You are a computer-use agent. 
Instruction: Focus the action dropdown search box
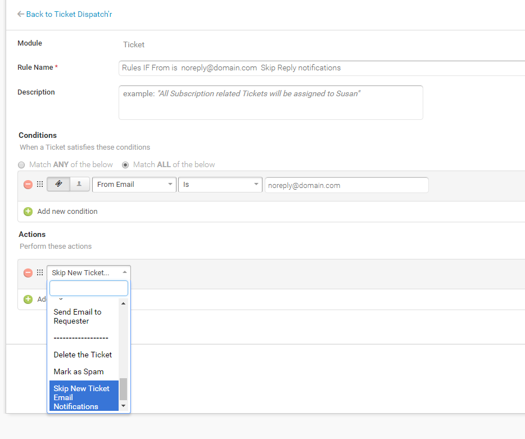tap(89, 288)
